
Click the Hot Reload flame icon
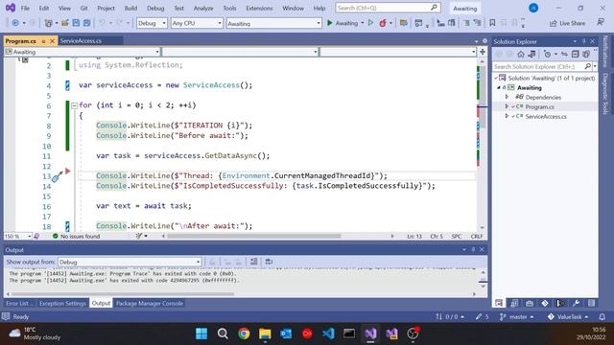click(x=383, y=23)
